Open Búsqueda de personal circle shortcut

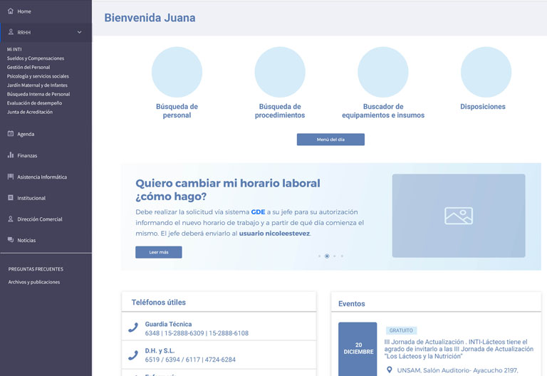pos(177,73)
